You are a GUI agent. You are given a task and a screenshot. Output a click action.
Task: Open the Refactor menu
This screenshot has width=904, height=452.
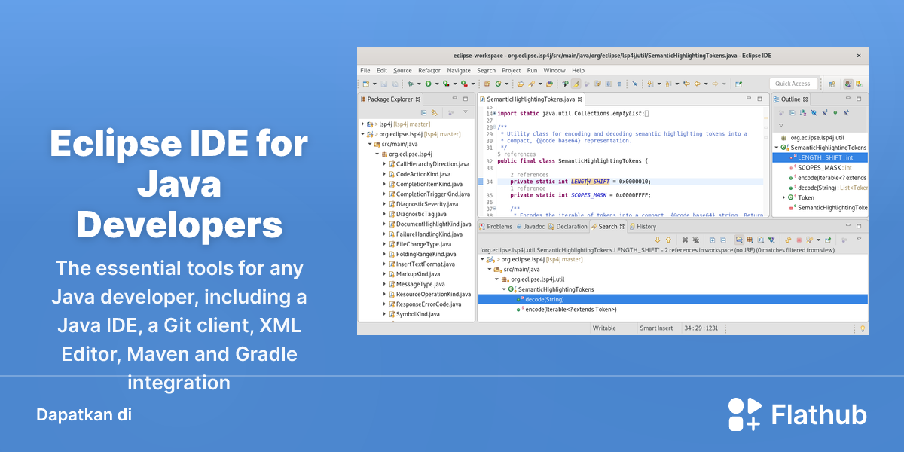click(429, 70)
